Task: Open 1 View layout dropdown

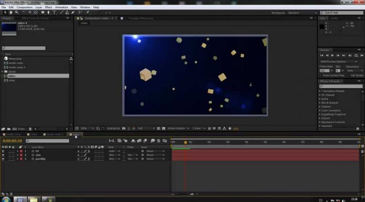Action: [199, 129]
